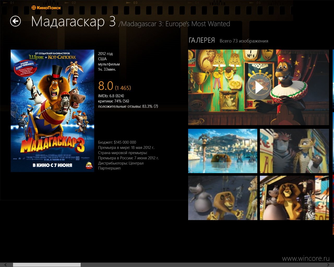Open gallery image of hippo and lion dancing
The image size is (334, 267).
pyautogui.click(x=223, y=198)
